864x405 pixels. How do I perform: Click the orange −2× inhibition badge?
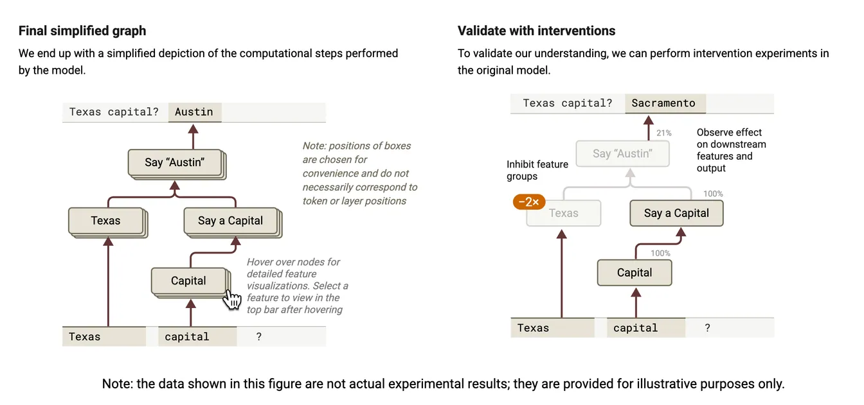[529, 202]
